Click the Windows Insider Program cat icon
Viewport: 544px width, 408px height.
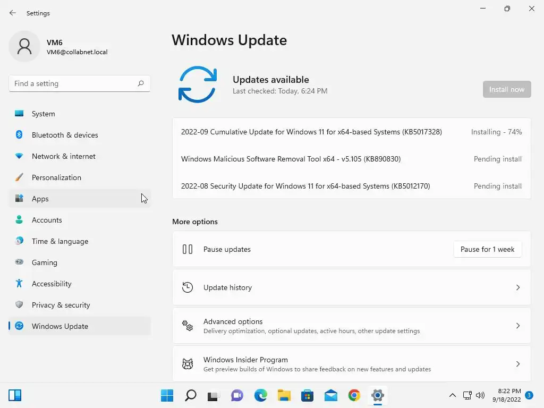188,363
